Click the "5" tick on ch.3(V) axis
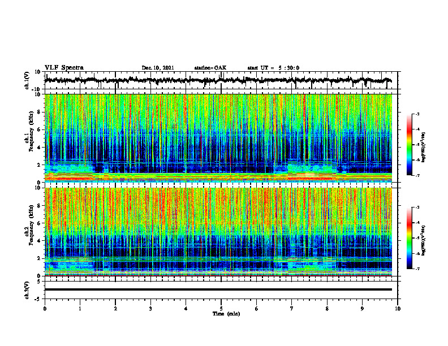The image size is (448, 346). click(39, 282)
